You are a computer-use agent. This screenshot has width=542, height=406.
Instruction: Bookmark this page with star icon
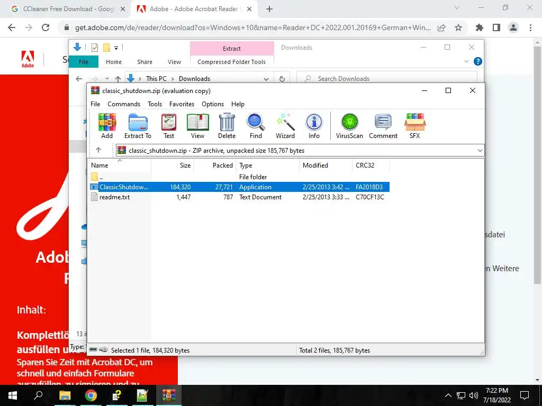pos(458,27)
